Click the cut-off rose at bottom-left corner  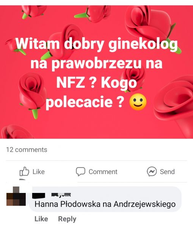(x=16, y=132)
